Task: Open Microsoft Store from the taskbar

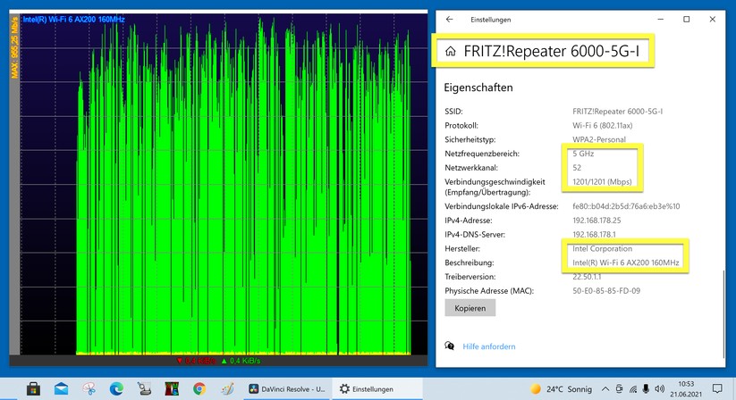Action: (x=33, y=388)
